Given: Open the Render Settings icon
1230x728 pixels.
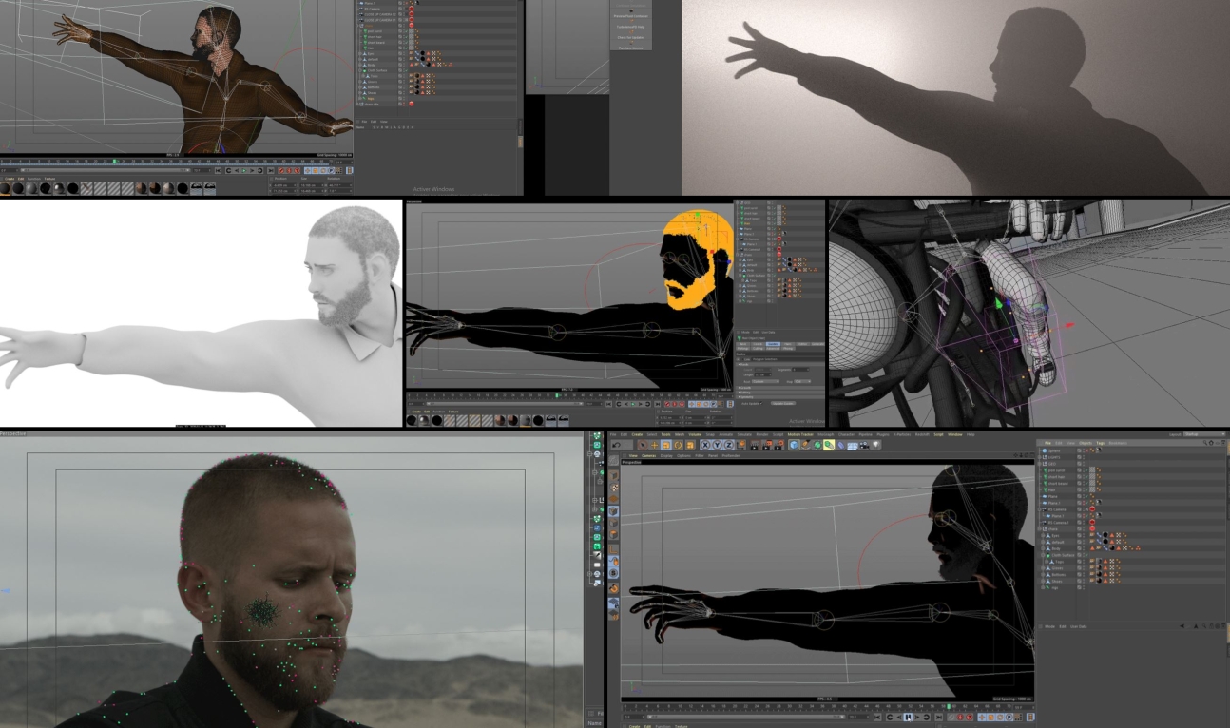Looking at the screenshot, I should point(779,443).
